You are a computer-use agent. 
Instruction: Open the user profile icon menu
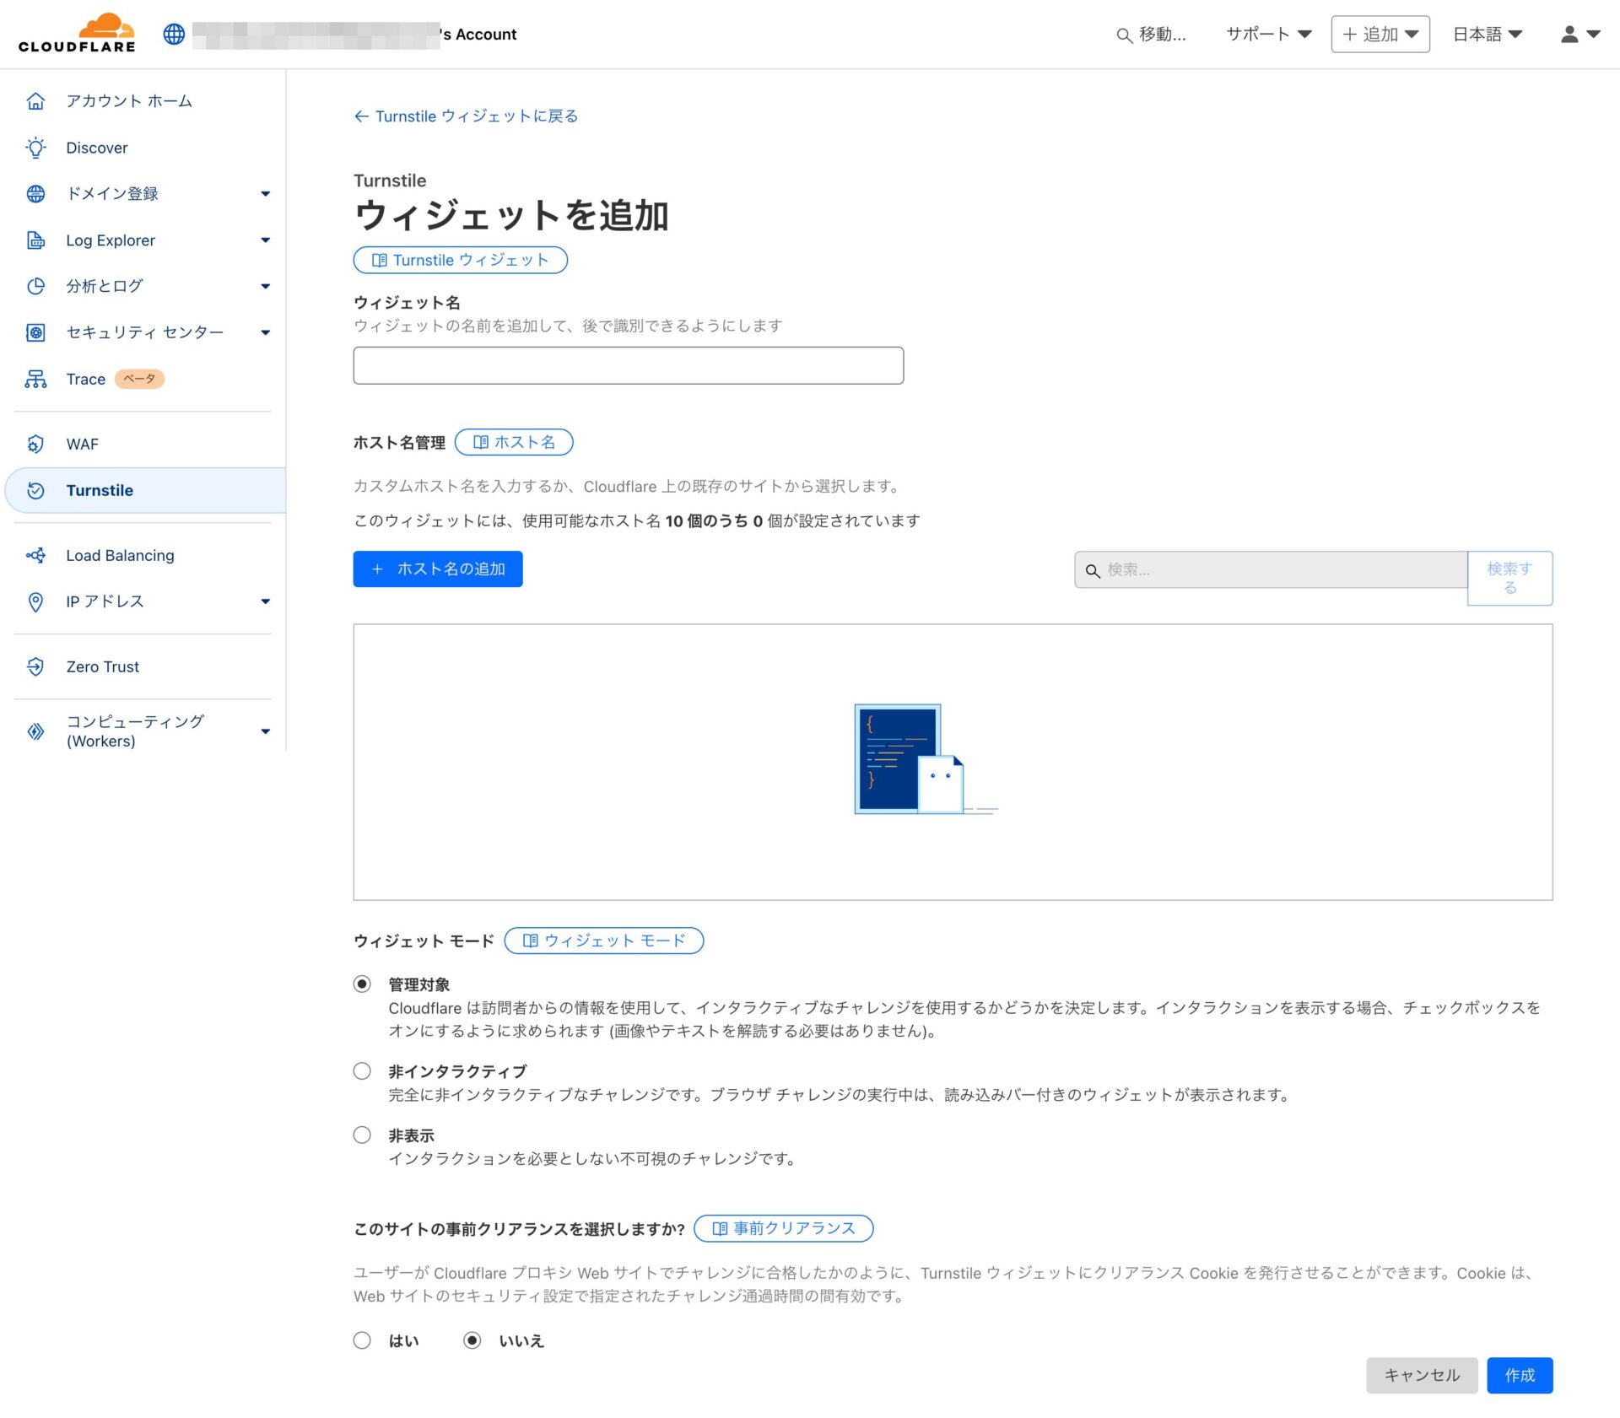pos(1579,34)
